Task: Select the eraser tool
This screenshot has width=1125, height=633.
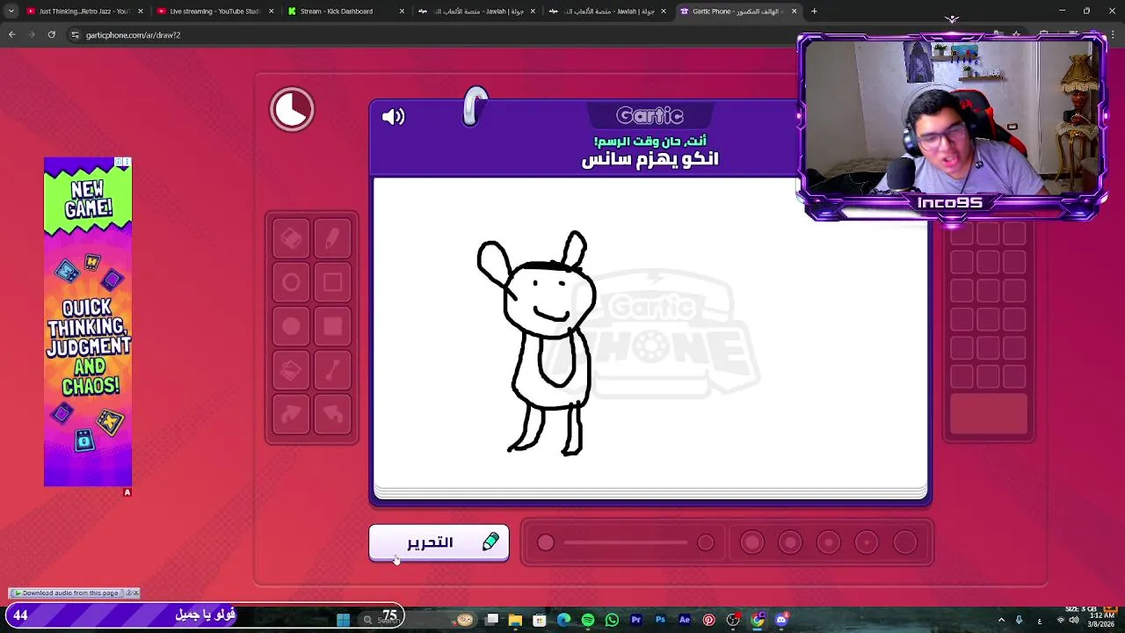Action: pos(291,239)
